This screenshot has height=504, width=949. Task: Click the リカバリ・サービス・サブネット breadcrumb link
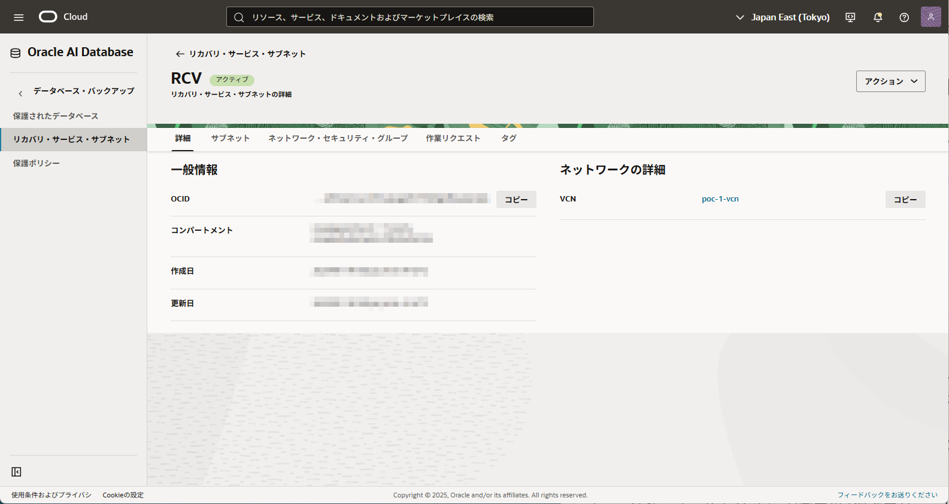247,54
